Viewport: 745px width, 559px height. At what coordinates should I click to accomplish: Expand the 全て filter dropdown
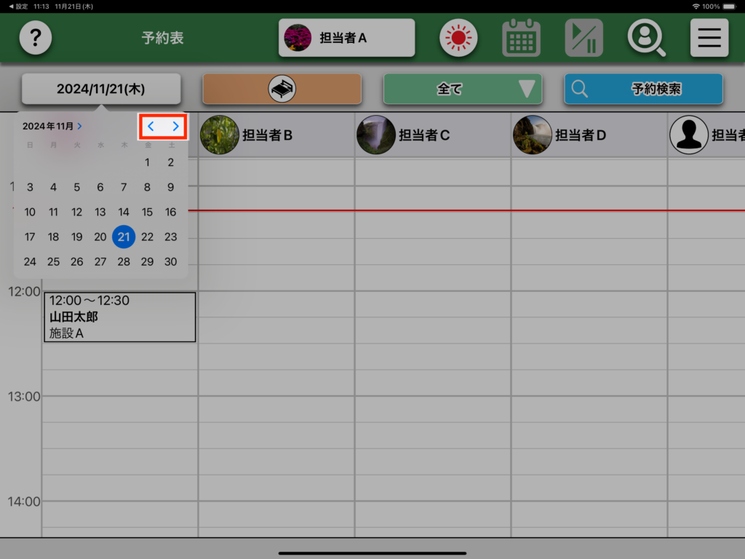(462, 89)
